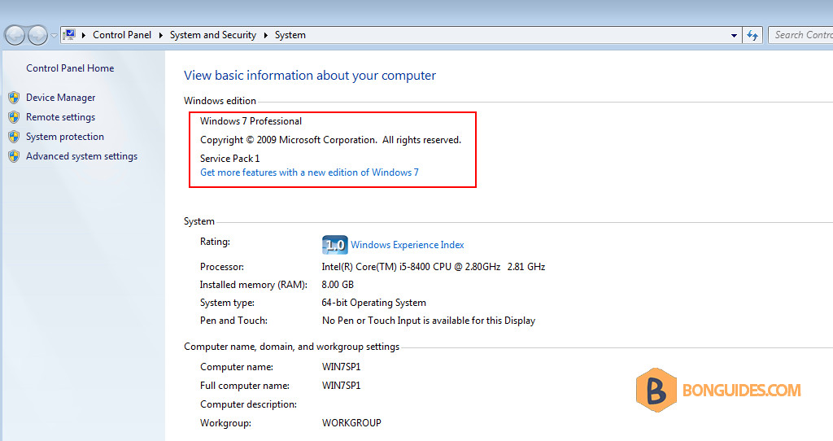This screenshot has height=441, width=833.
Task: Focus the Search Control Panel field
Action: tap(800, 35)
